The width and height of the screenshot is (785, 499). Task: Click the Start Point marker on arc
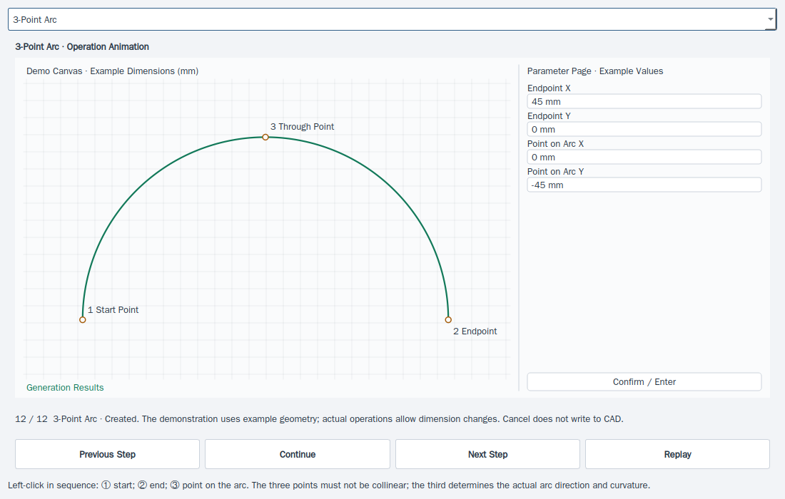(x=83, y=320)
